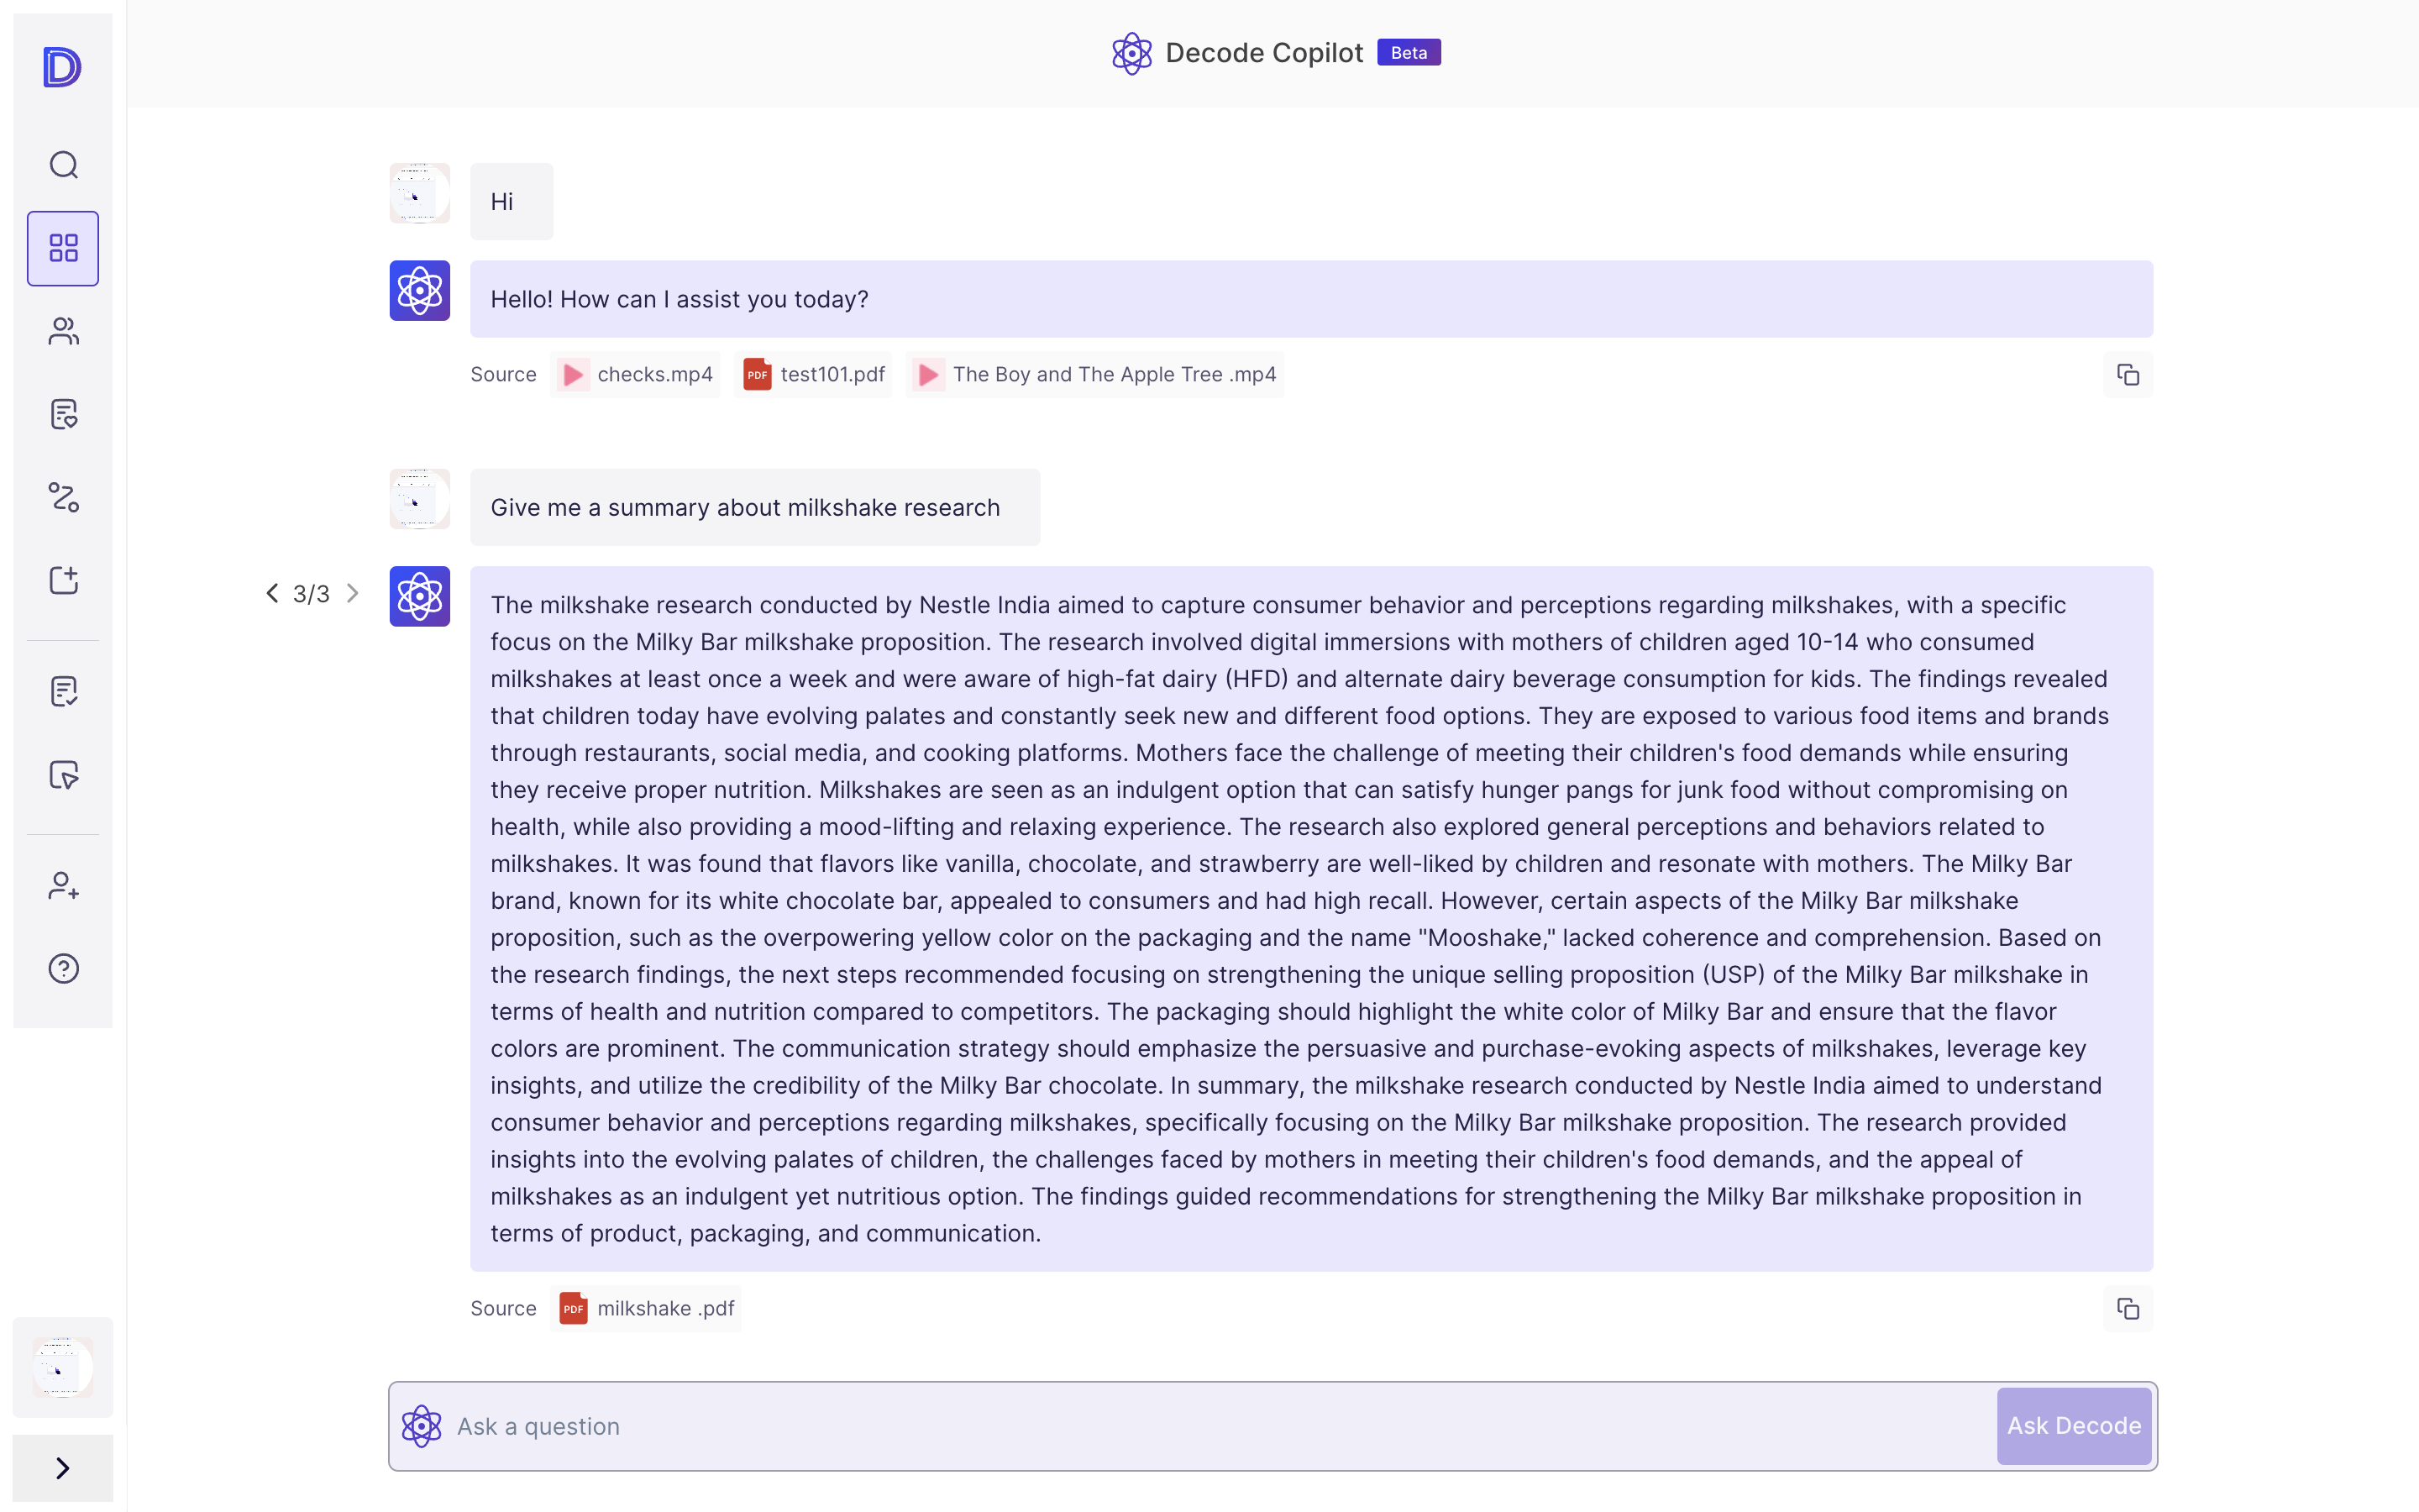Viewport: 2419px width, 1512px height.
Task: Open the test101.pdf source file
Action: (x=813, y=374)
